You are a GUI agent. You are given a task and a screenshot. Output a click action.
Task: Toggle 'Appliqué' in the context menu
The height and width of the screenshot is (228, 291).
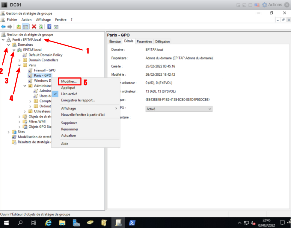[x=68, y=88]
